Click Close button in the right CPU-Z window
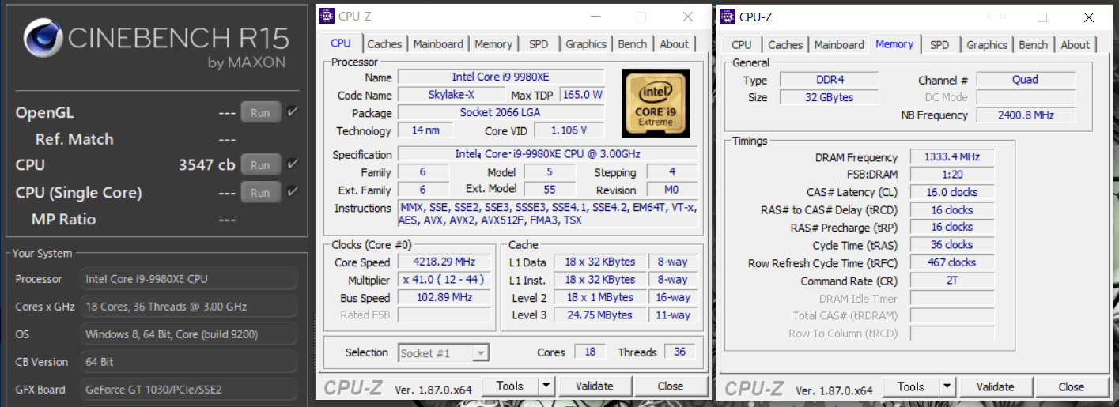The width and height of the screenshot is (1119, 407). (1072, 386)
